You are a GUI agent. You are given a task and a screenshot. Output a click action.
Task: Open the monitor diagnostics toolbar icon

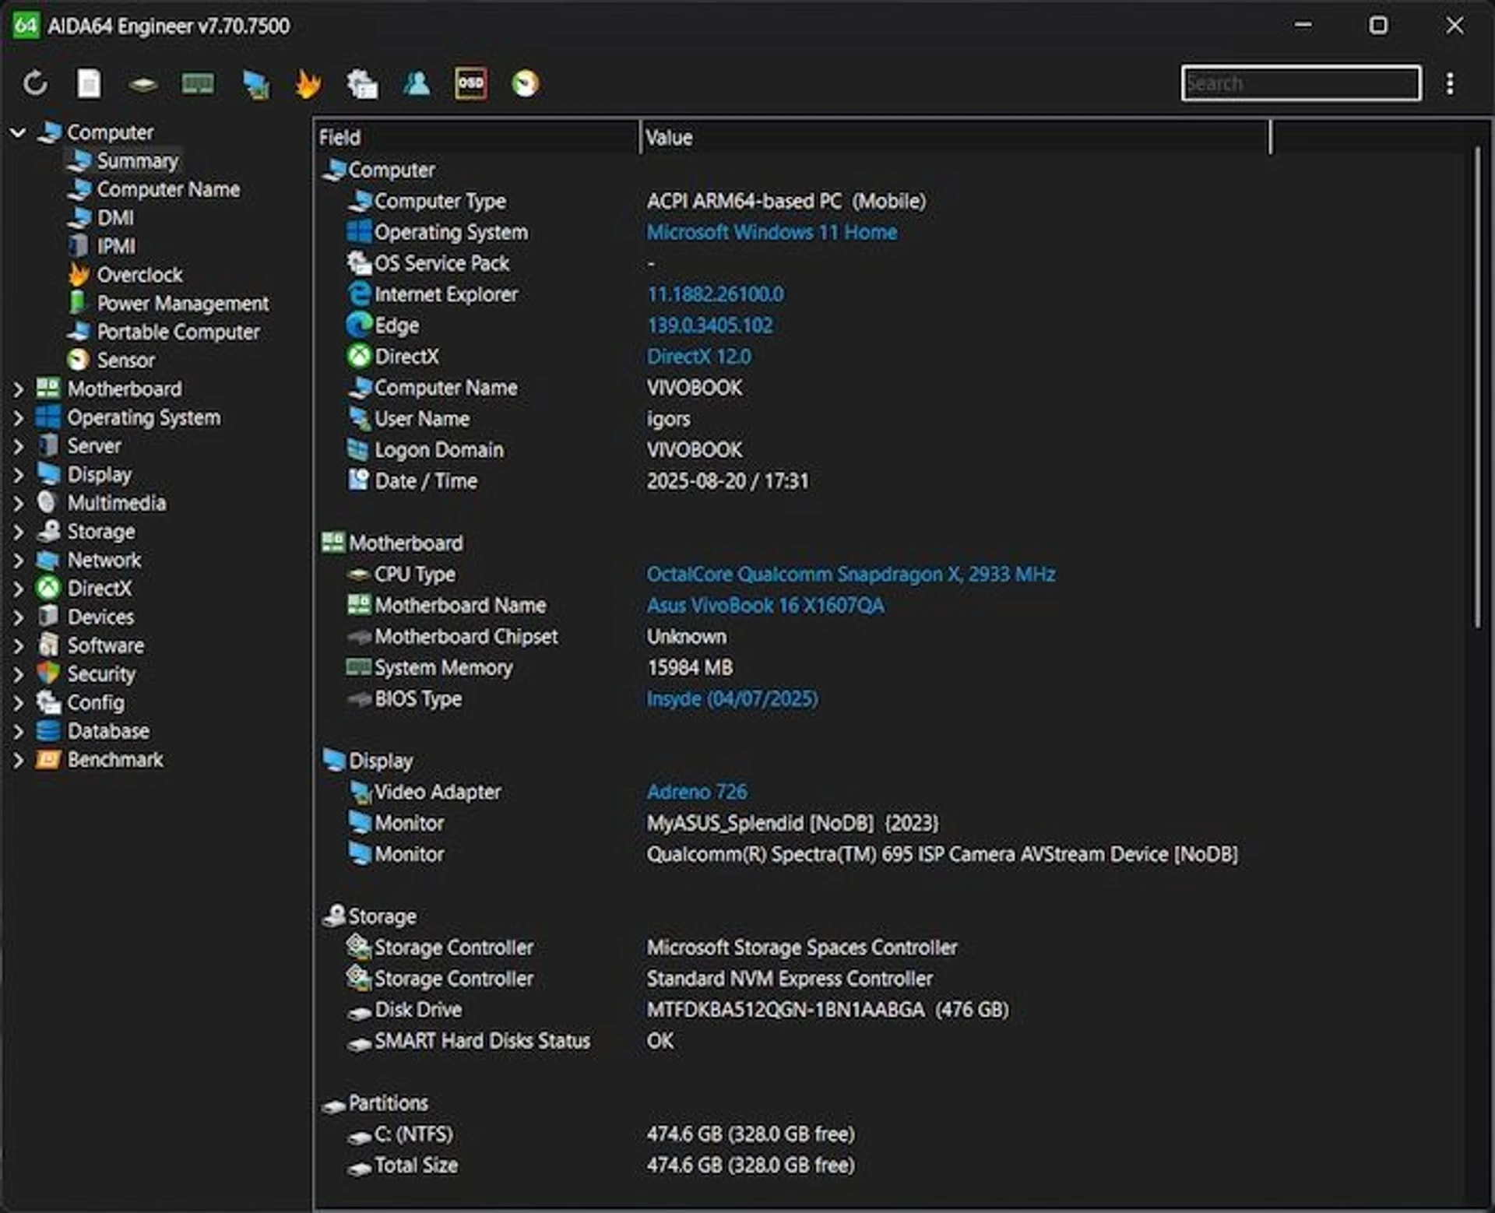(x=255, y=84)
